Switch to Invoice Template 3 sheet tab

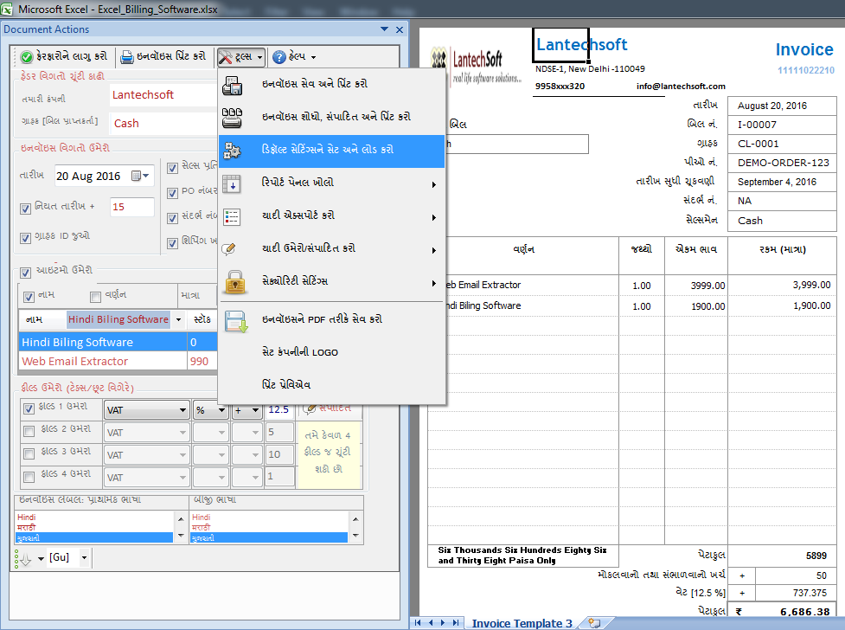click(522, 623)
